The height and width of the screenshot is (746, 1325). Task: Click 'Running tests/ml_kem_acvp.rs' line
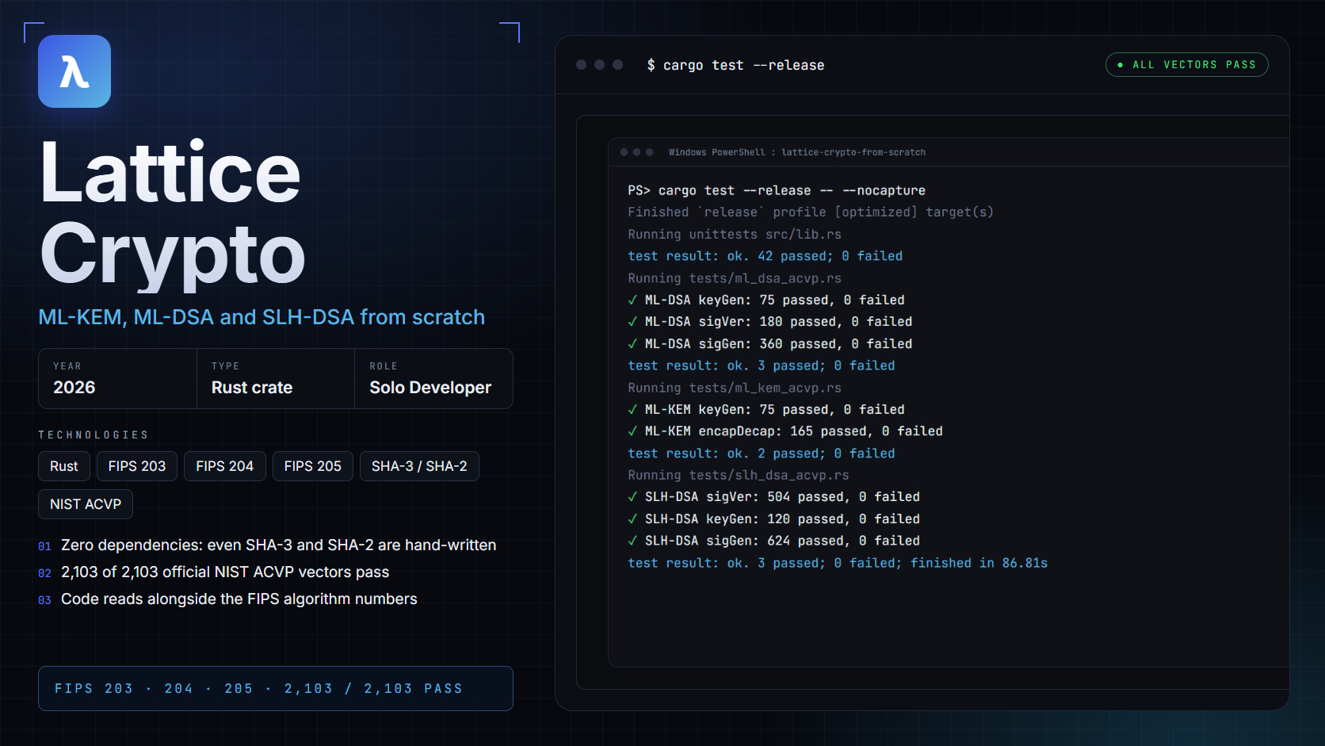click(735, 388)
